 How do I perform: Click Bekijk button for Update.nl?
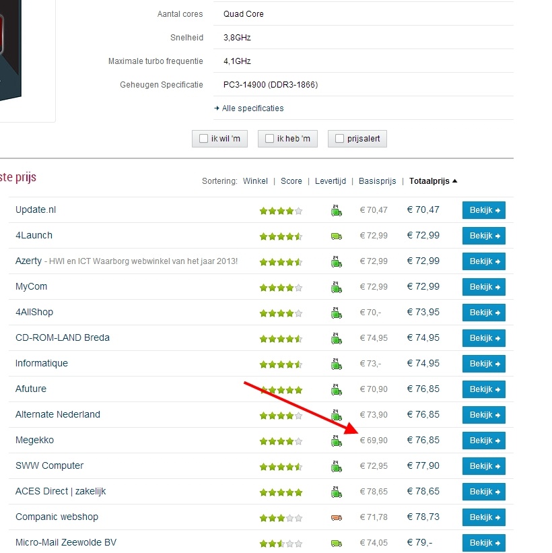[x=483, y=210]
